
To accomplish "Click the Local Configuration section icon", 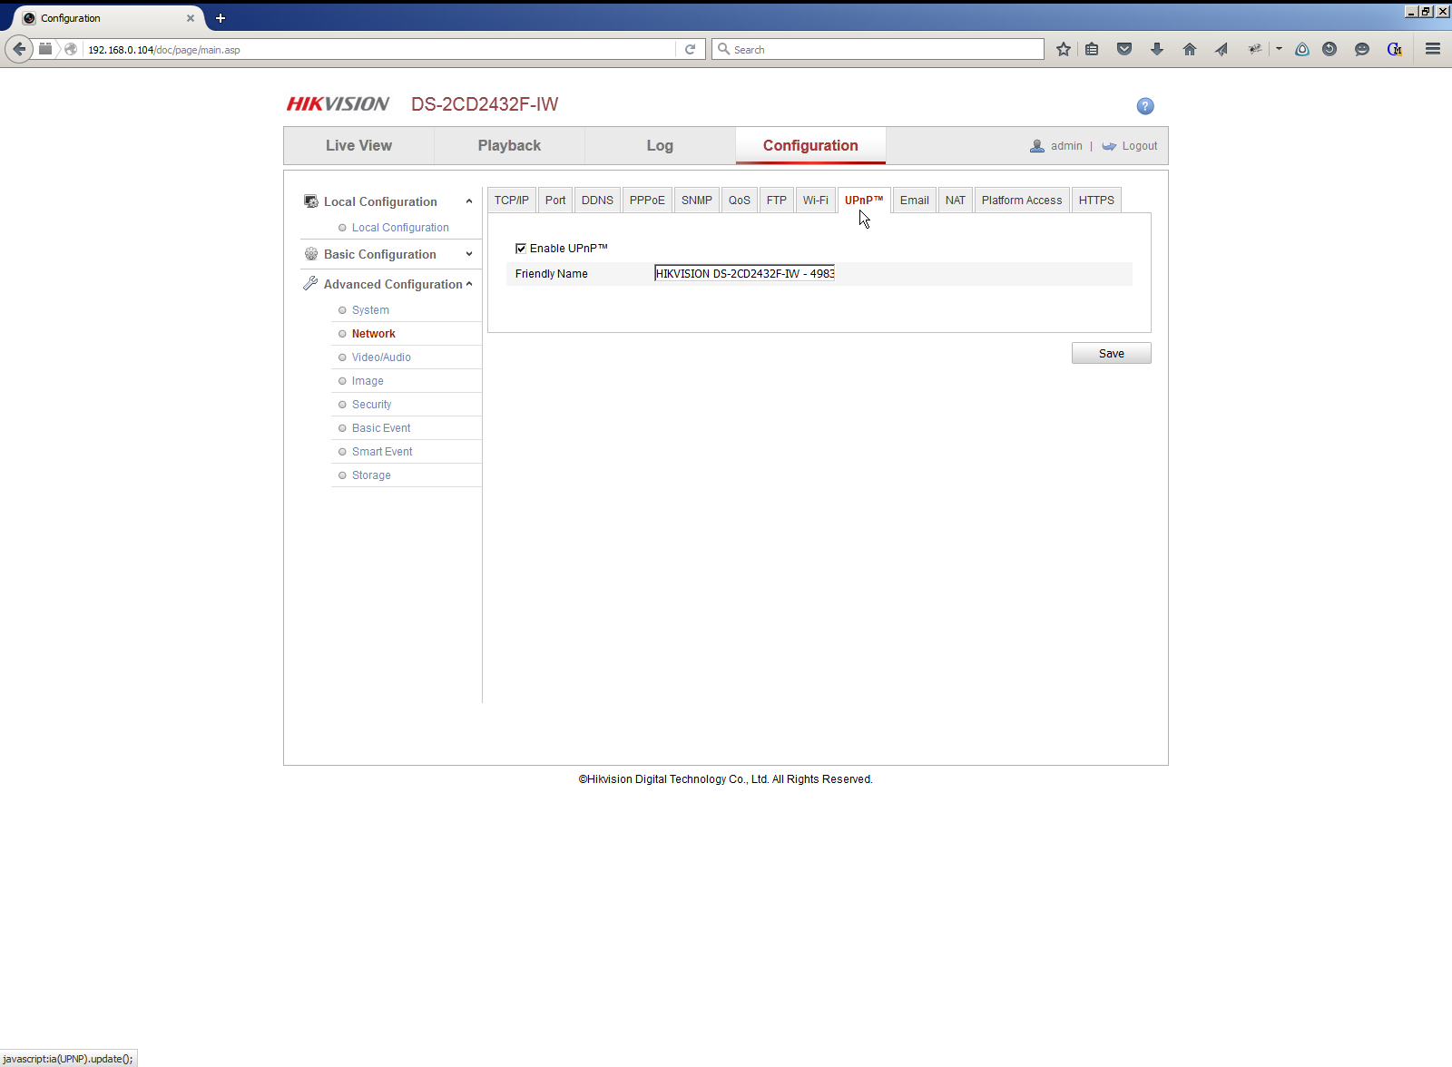I will (311, 201).
